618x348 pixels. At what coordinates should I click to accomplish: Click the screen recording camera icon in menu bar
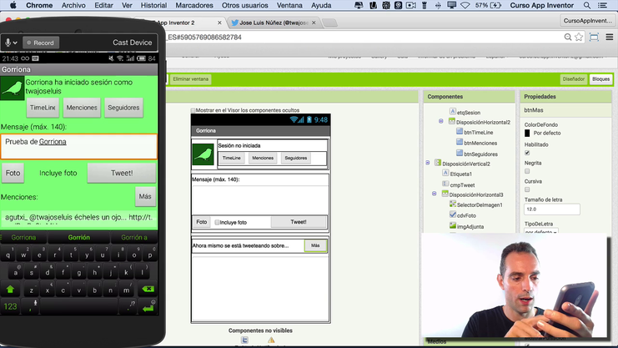(x=411, y=5)
